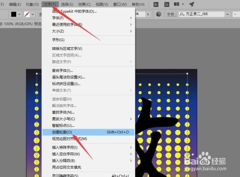Expand the 插入空白字符(W) submenu
240x177 pixels.
tap(88, 154)
